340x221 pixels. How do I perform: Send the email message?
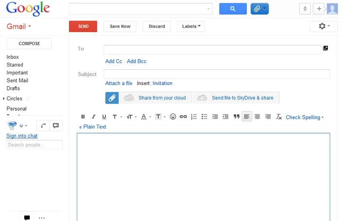83,26
